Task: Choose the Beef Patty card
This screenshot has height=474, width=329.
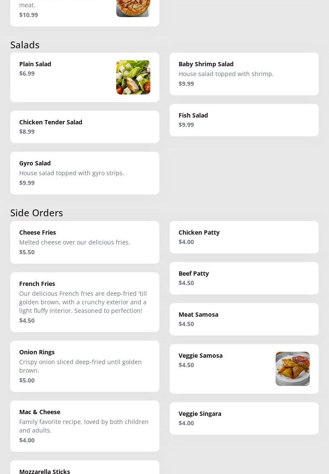Action: [x=244, y=278]
